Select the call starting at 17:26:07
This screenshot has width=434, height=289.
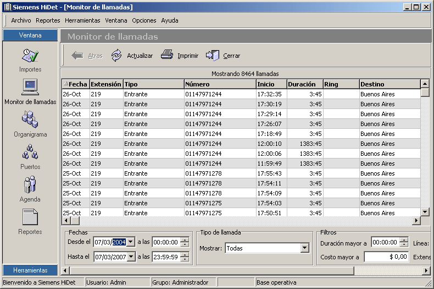pyautogui.click(x=241, y=124)
